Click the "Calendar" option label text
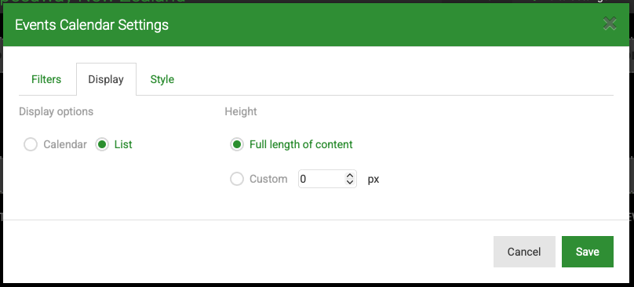Image resolution: width=634 pixels, height=287 pixels. click(x=65, y=144)
